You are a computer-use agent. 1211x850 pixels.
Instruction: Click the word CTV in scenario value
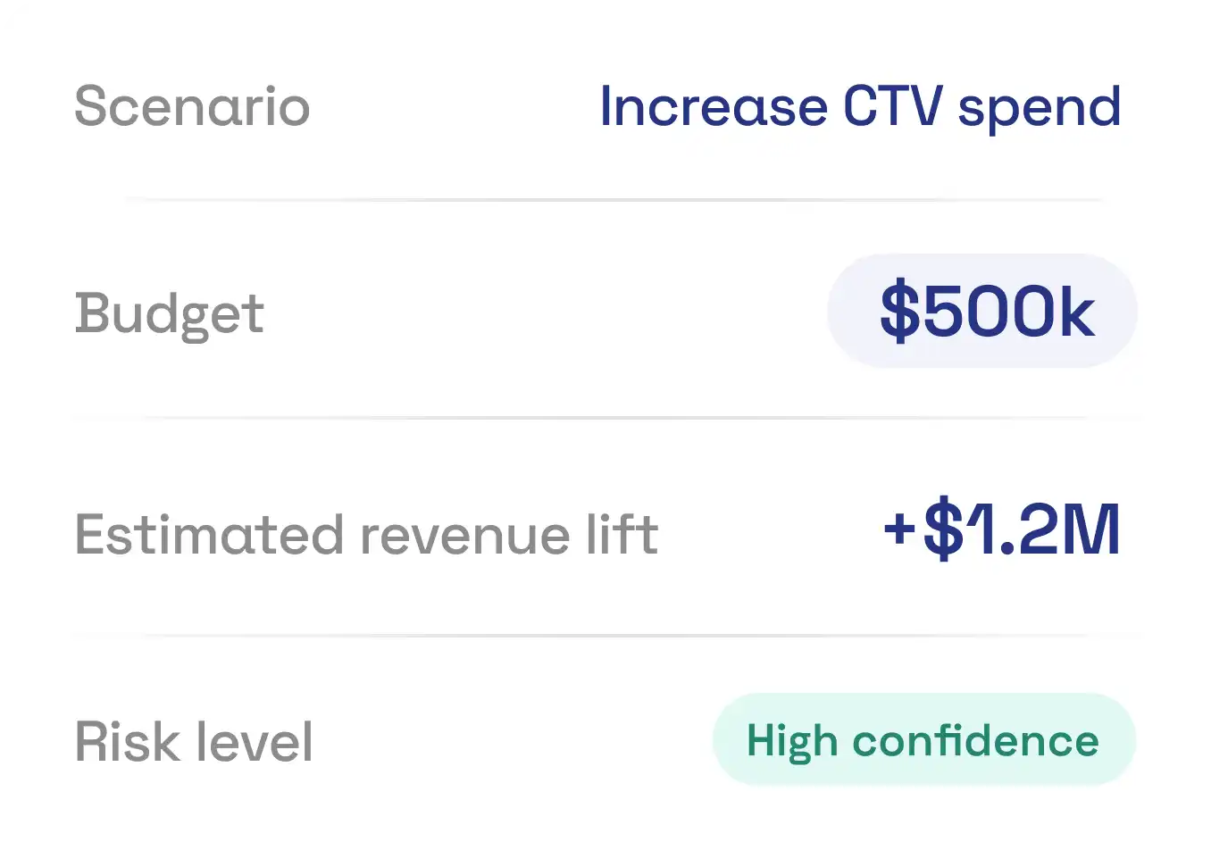point(892,107)
